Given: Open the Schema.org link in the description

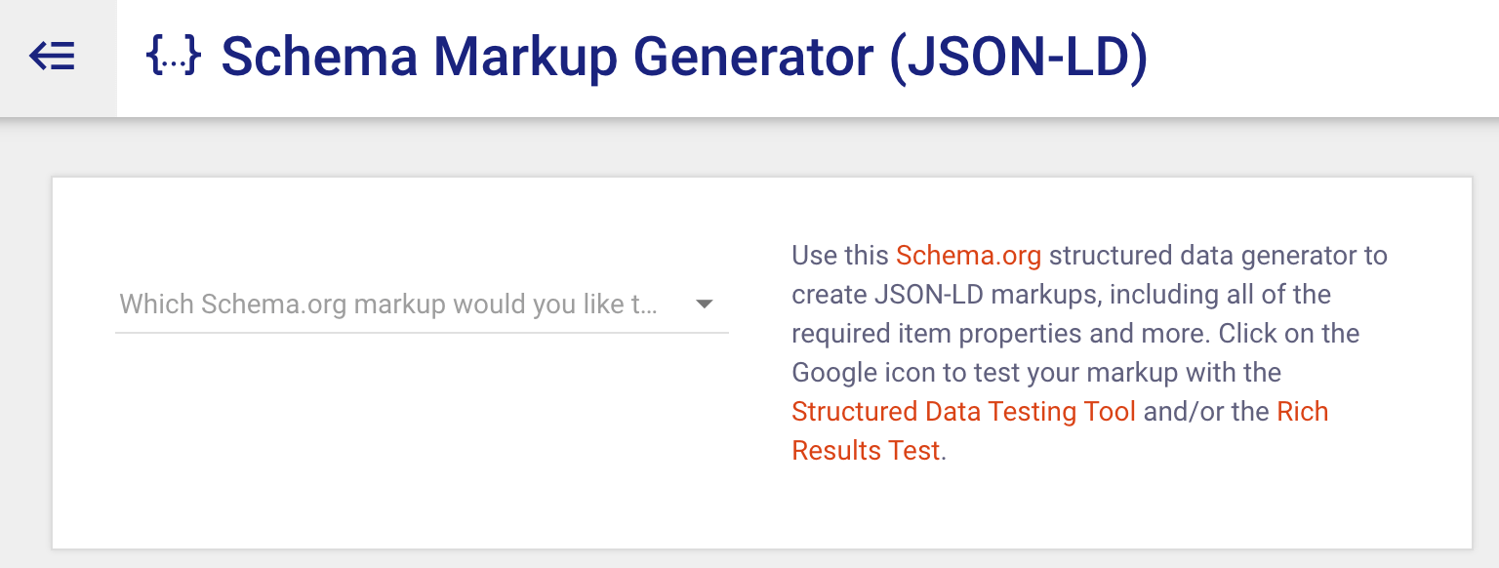Looking at the screenshot, I should pos(968,256).
